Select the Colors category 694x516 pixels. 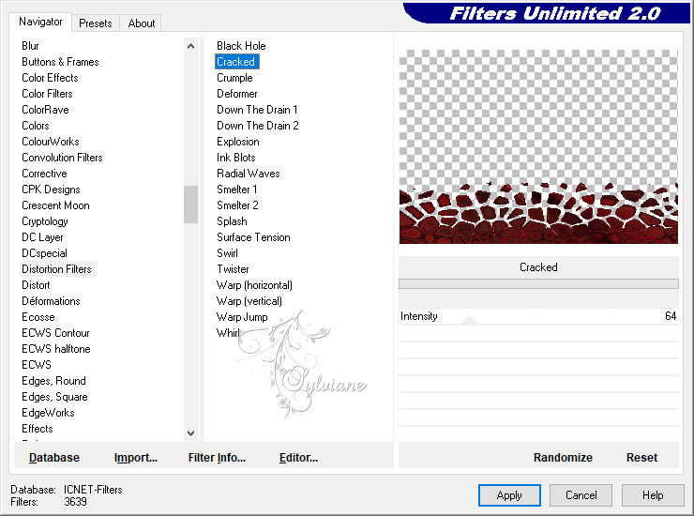(x=36, y=126)
